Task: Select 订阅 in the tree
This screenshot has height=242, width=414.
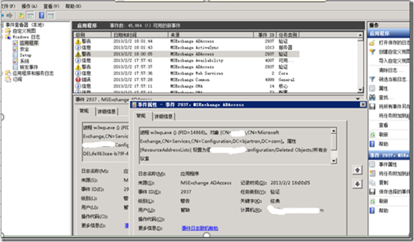Action: tap(17, 79)
